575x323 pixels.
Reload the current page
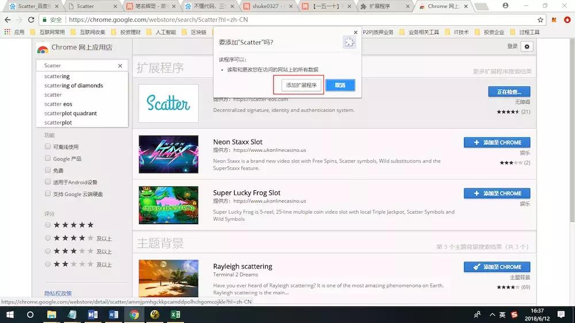pyautogui.click(x=31, y=20)
